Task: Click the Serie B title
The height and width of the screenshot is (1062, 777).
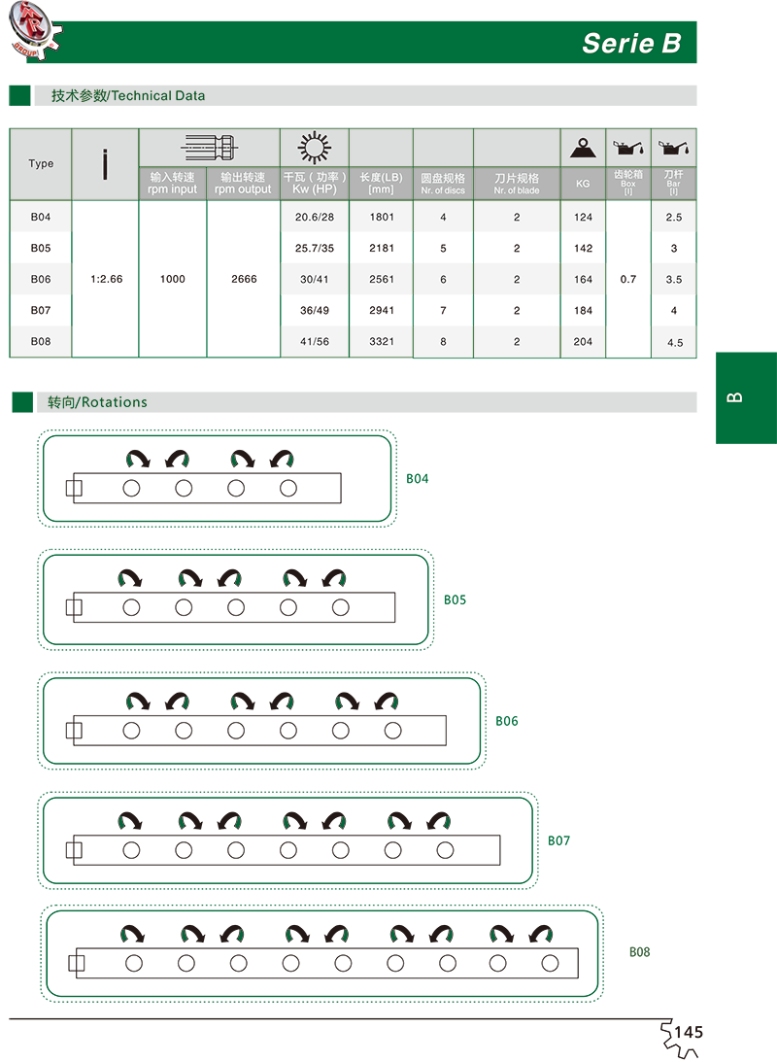Action: point(631,44)
